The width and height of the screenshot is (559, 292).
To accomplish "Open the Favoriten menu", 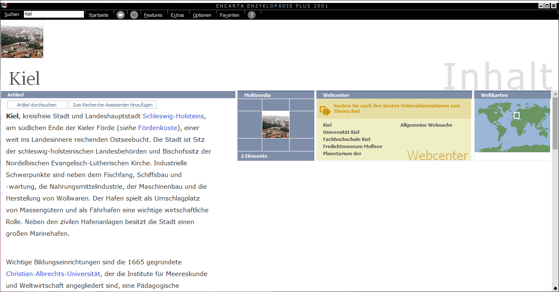I will (230, 15).
